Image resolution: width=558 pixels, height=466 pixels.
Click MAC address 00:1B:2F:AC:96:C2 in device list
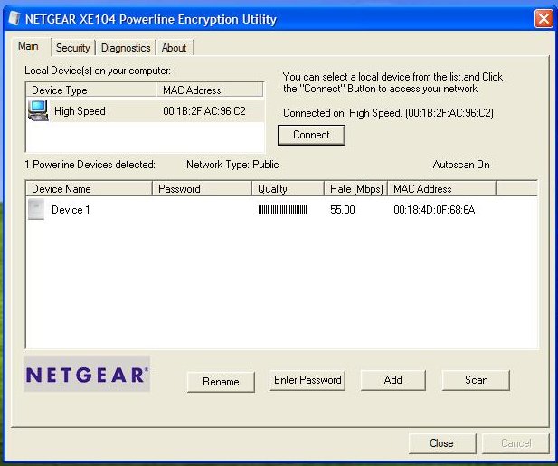pos(204,111)
